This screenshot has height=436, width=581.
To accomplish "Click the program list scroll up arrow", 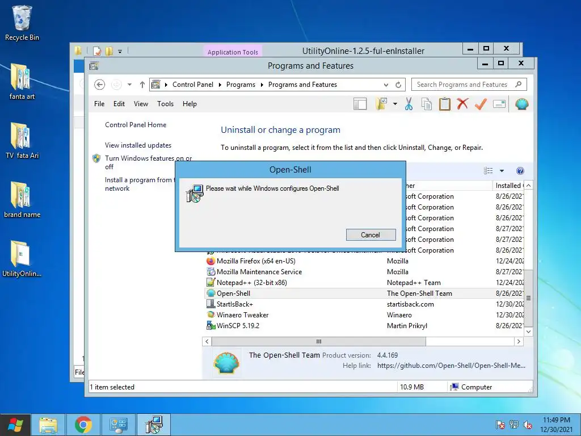I will [528, 186].
